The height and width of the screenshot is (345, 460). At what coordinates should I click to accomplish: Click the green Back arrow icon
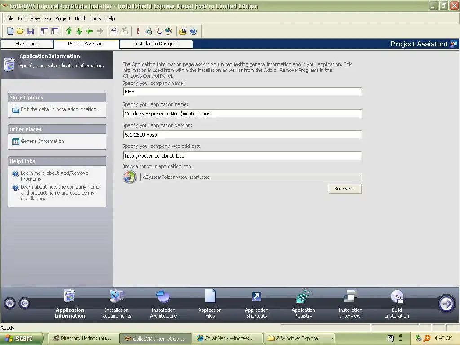[89, 31]
